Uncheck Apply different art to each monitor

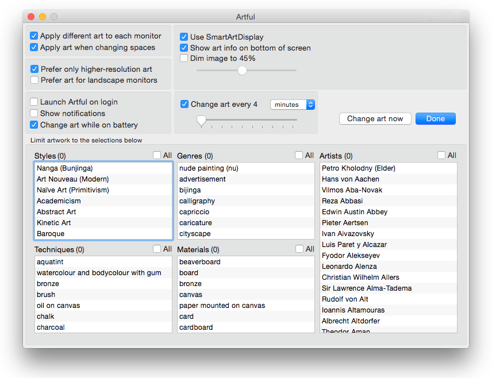click(34, 36)
